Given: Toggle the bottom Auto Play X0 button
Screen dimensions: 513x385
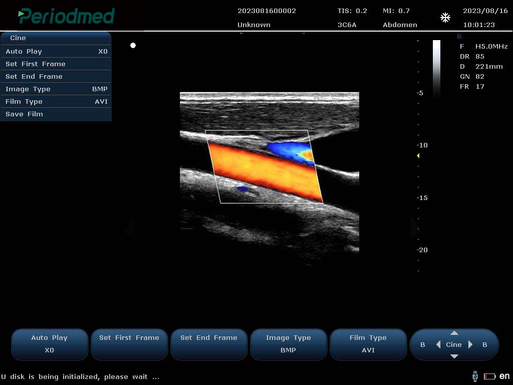Looking at the screenshot, I should point(50,344).
